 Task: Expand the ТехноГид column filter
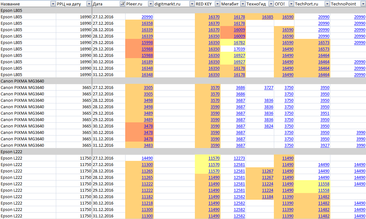coord(271,4)
